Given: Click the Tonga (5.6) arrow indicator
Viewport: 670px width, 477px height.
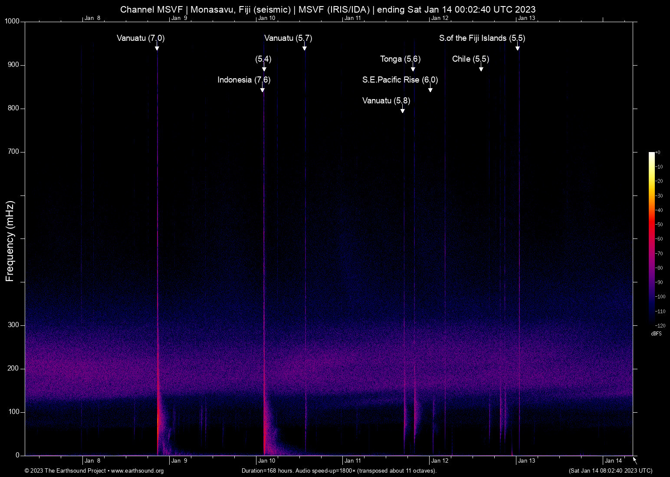Looking at the screenshot, I should point(413,69).
